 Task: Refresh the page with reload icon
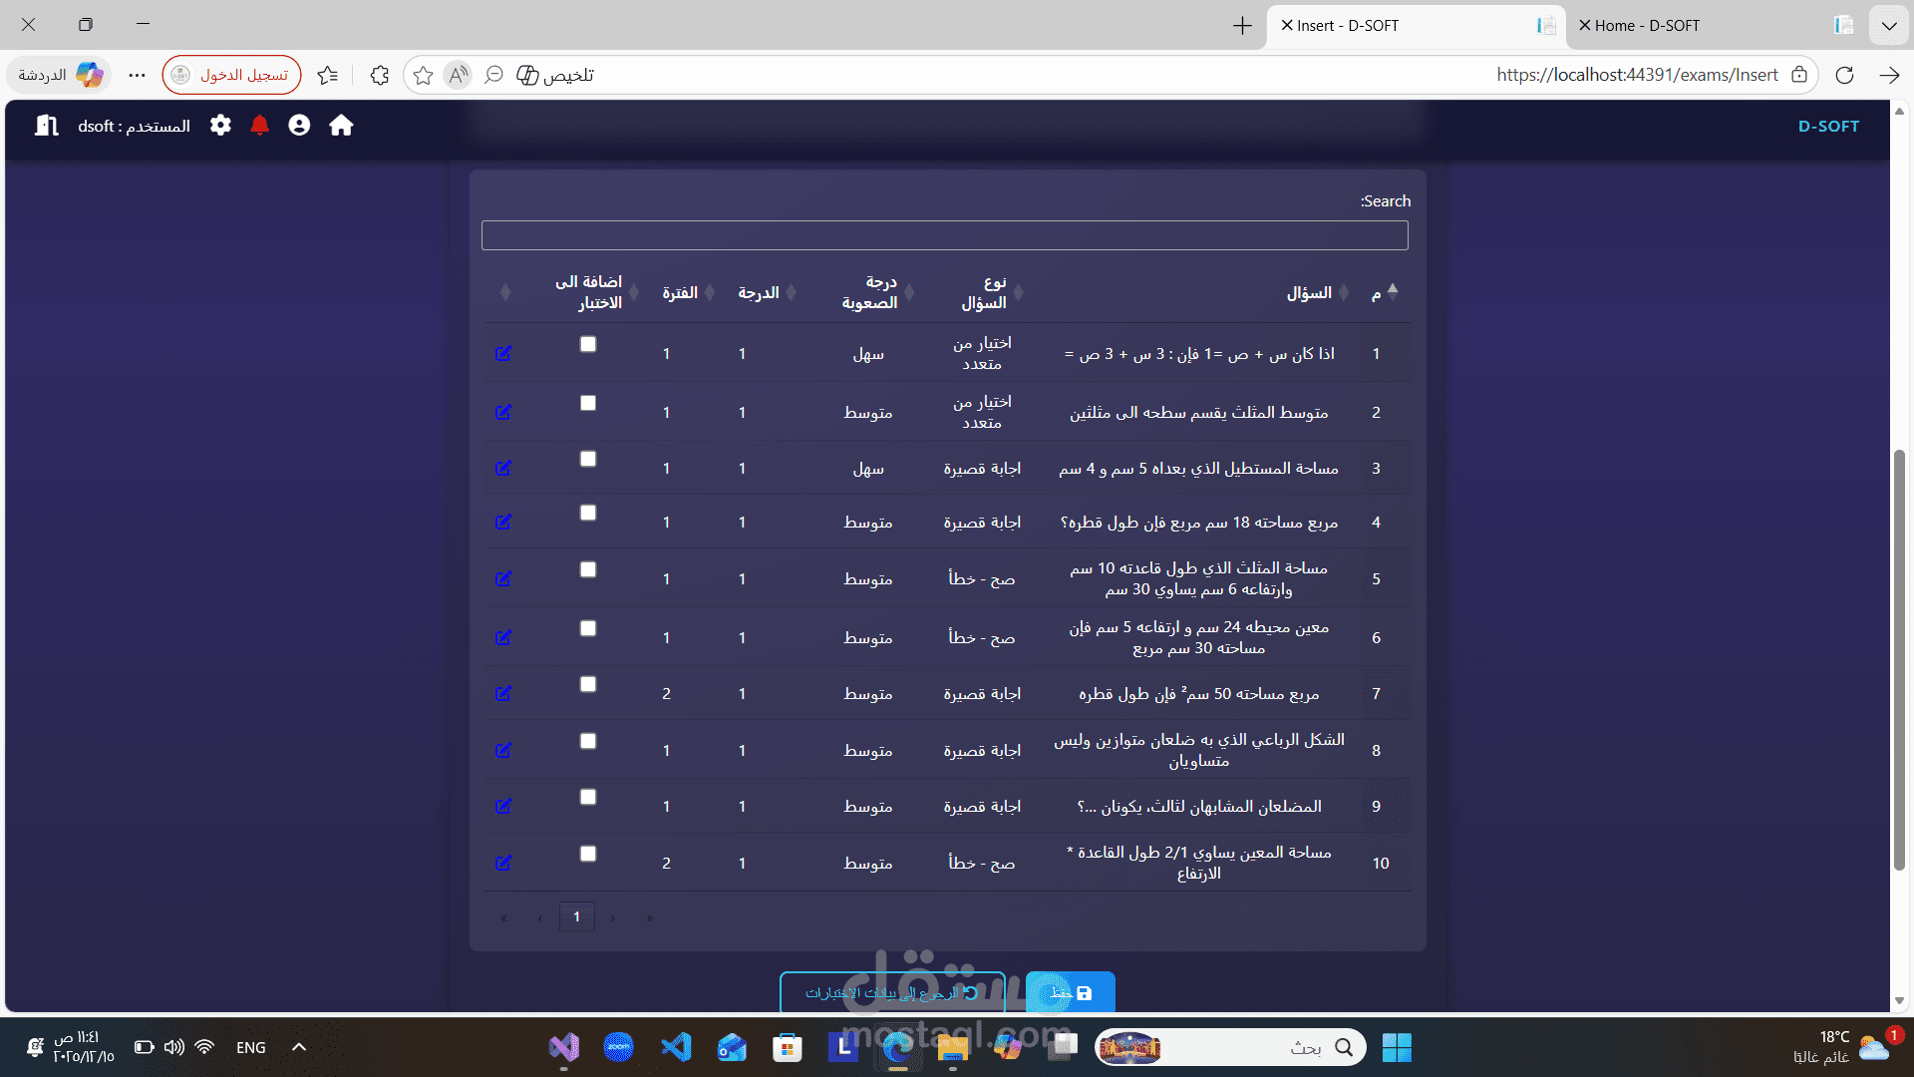[1844, 75]
